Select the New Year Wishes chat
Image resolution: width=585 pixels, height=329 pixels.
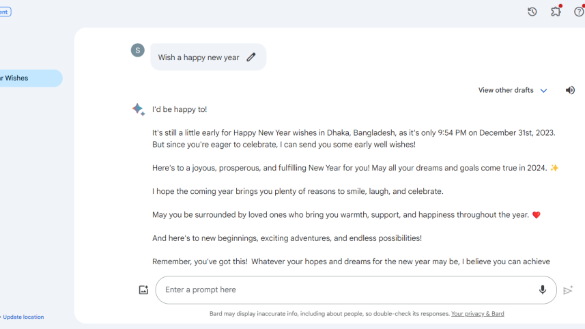pos(27,78)
